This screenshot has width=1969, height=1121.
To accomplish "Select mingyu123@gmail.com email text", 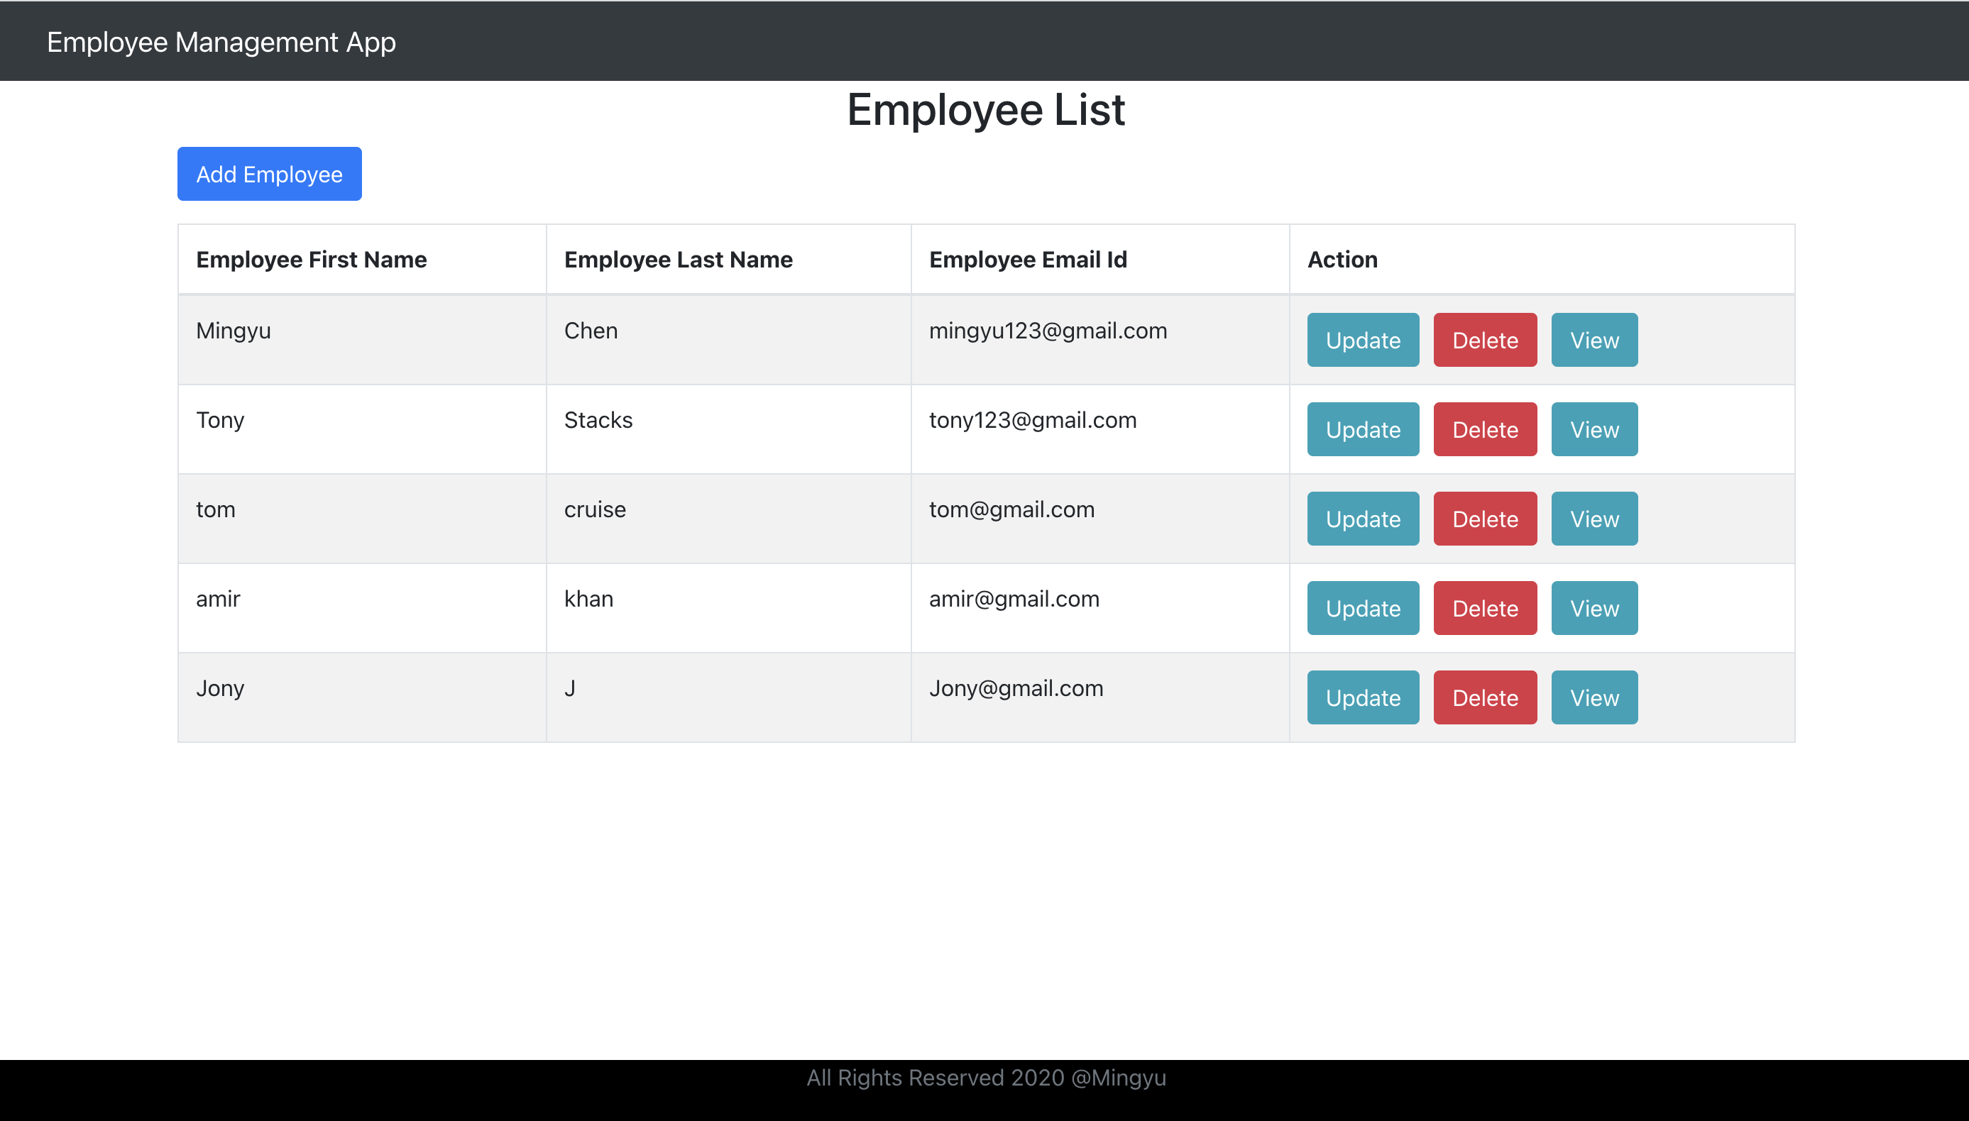I will [x=1048, y=331].
